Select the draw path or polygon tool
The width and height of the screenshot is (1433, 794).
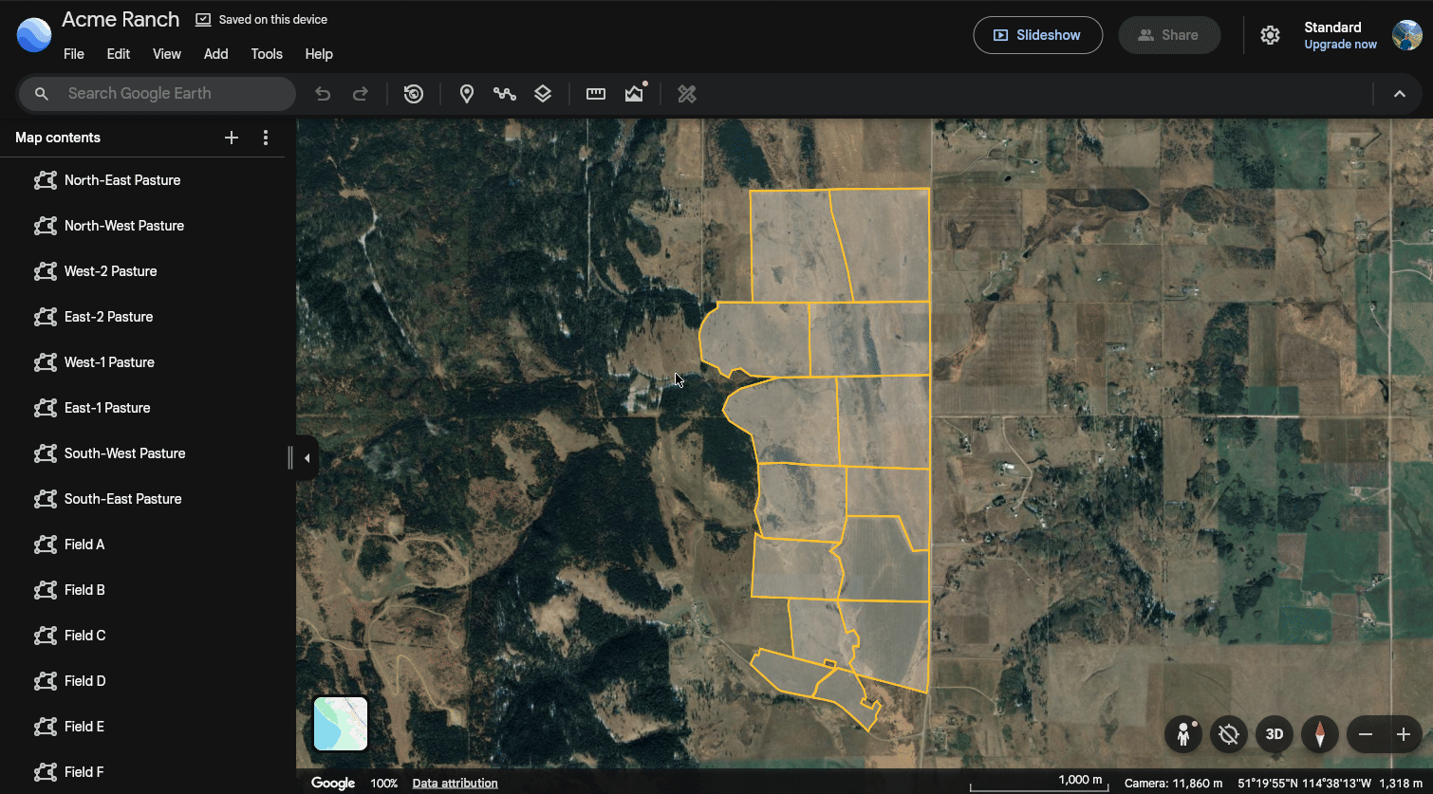[x=505, y=94]
